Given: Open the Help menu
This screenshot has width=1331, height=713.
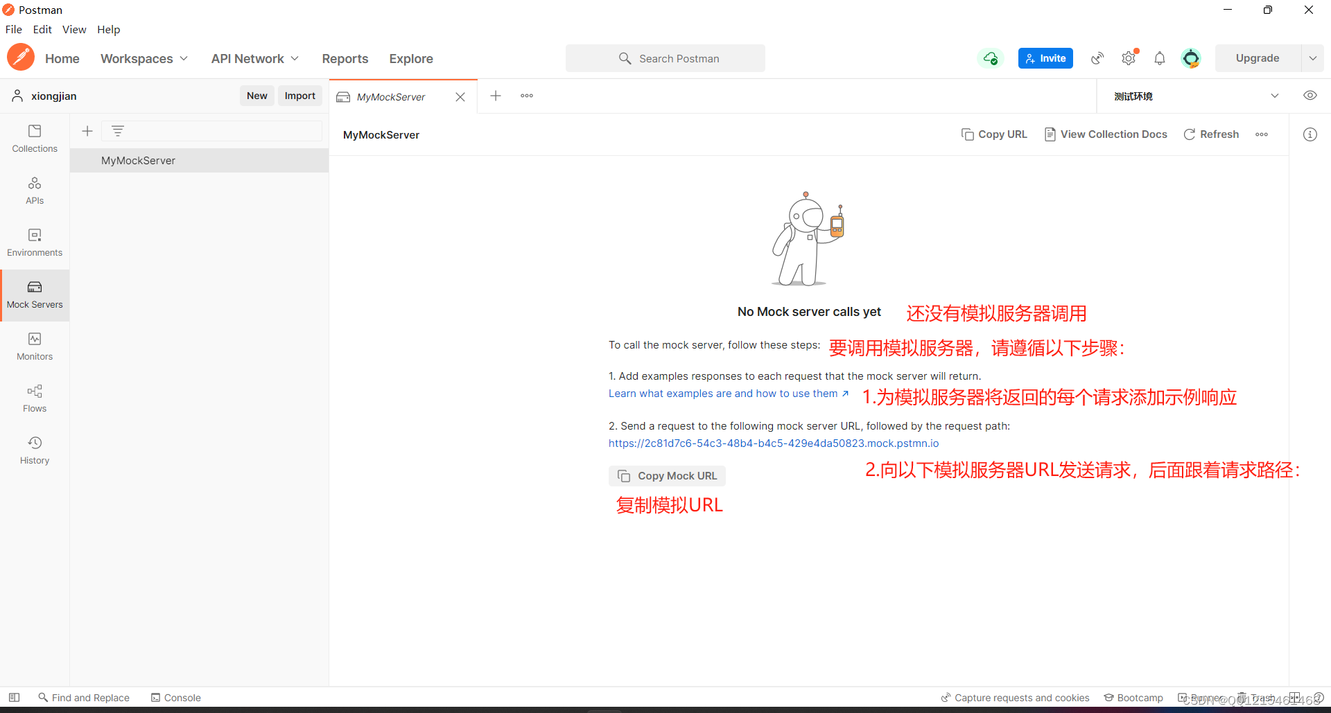Looking at the screenshot, I should [109, 29].
